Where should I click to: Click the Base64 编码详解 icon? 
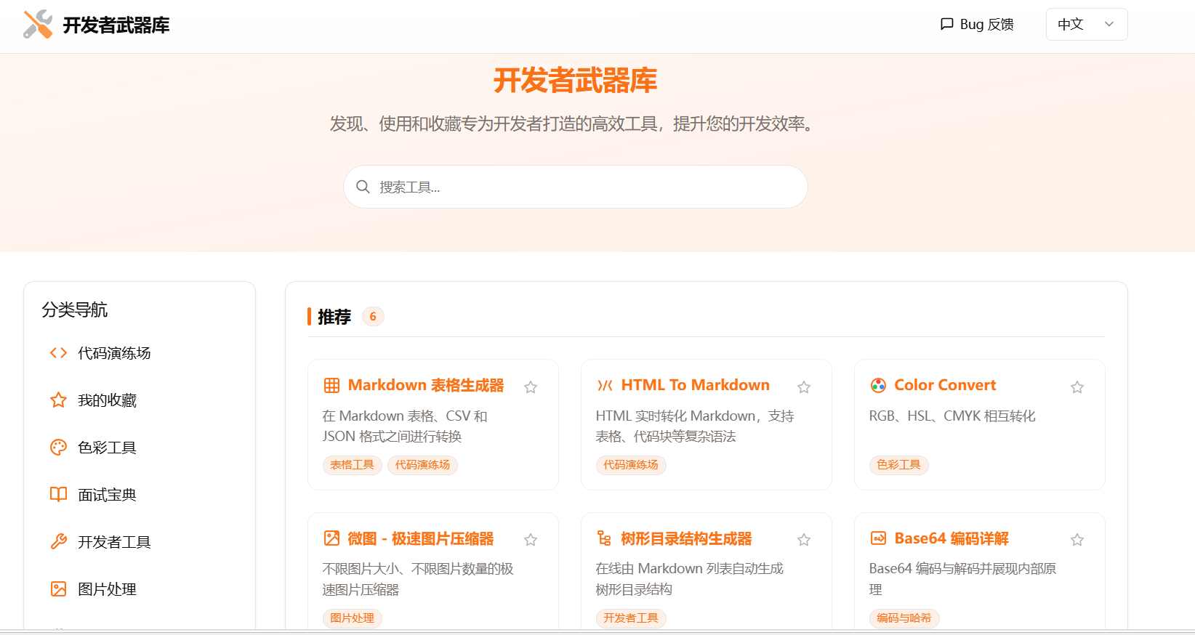click(x=878, y=538)
